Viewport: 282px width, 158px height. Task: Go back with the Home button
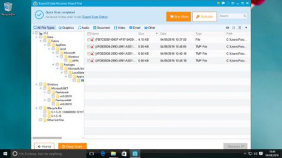pyautogui.click(x=44, y=146)
